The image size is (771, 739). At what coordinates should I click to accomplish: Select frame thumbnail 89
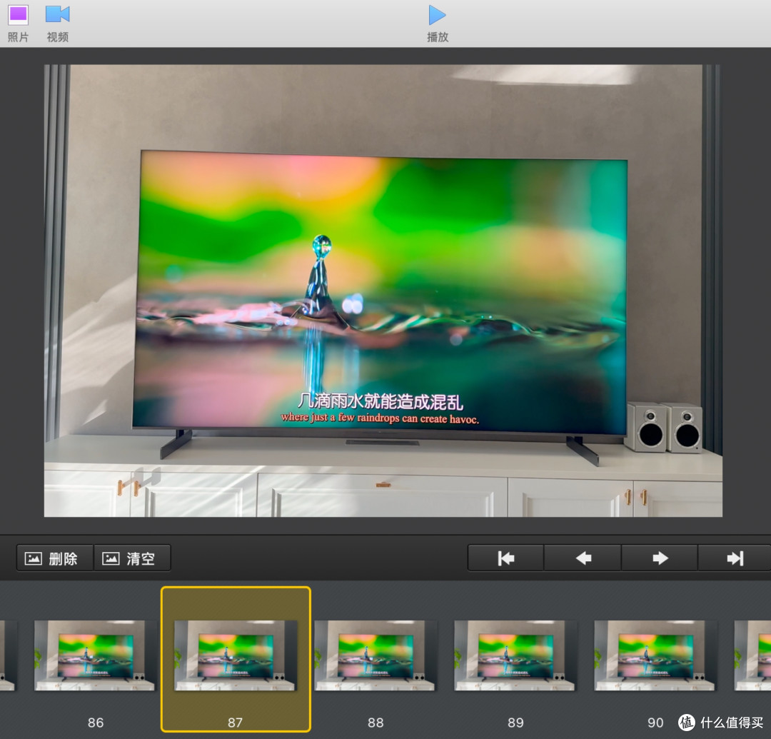coord(515,655)
